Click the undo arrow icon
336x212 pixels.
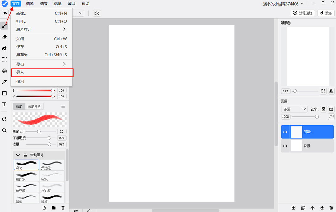(5, 13)
